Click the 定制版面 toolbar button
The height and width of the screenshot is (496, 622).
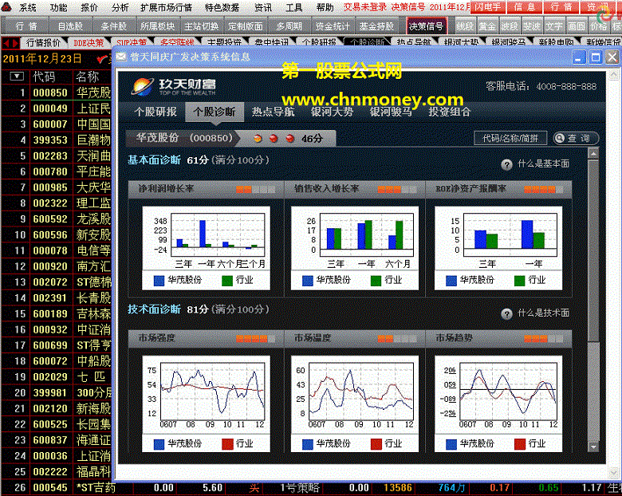pos(245,26)
